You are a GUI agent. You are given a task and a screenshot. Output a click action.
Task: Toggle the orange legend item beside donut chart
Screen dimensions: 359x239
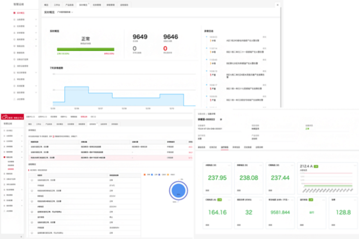[x=144, y=174]
